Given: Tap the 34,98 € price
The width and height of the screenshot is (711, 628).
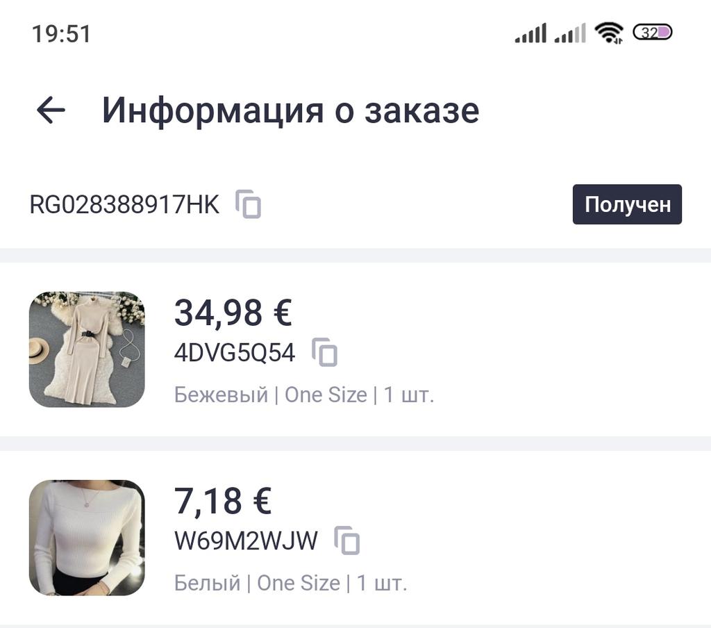Looking at the screenshot, I should tap(233, 313).
